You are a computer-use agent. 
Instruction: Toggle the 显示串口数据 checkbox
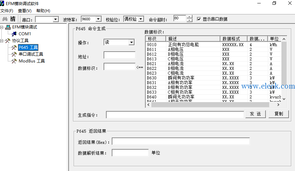(199, 19)
